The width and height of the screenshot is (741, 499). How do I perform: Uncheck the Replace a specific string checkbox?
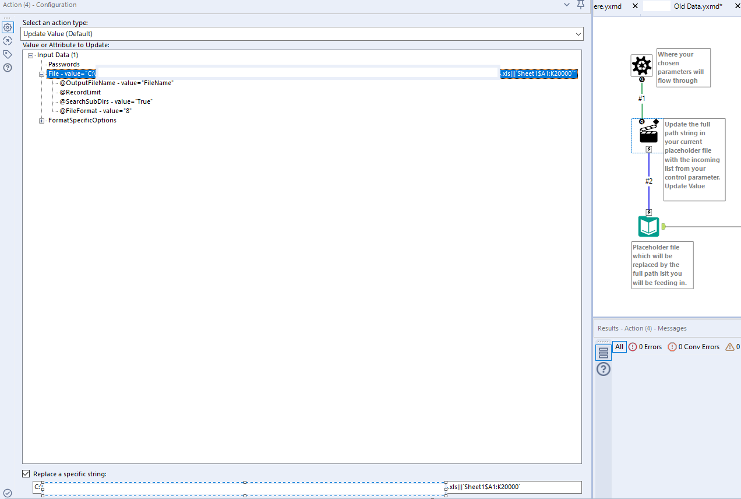point(26,473)
